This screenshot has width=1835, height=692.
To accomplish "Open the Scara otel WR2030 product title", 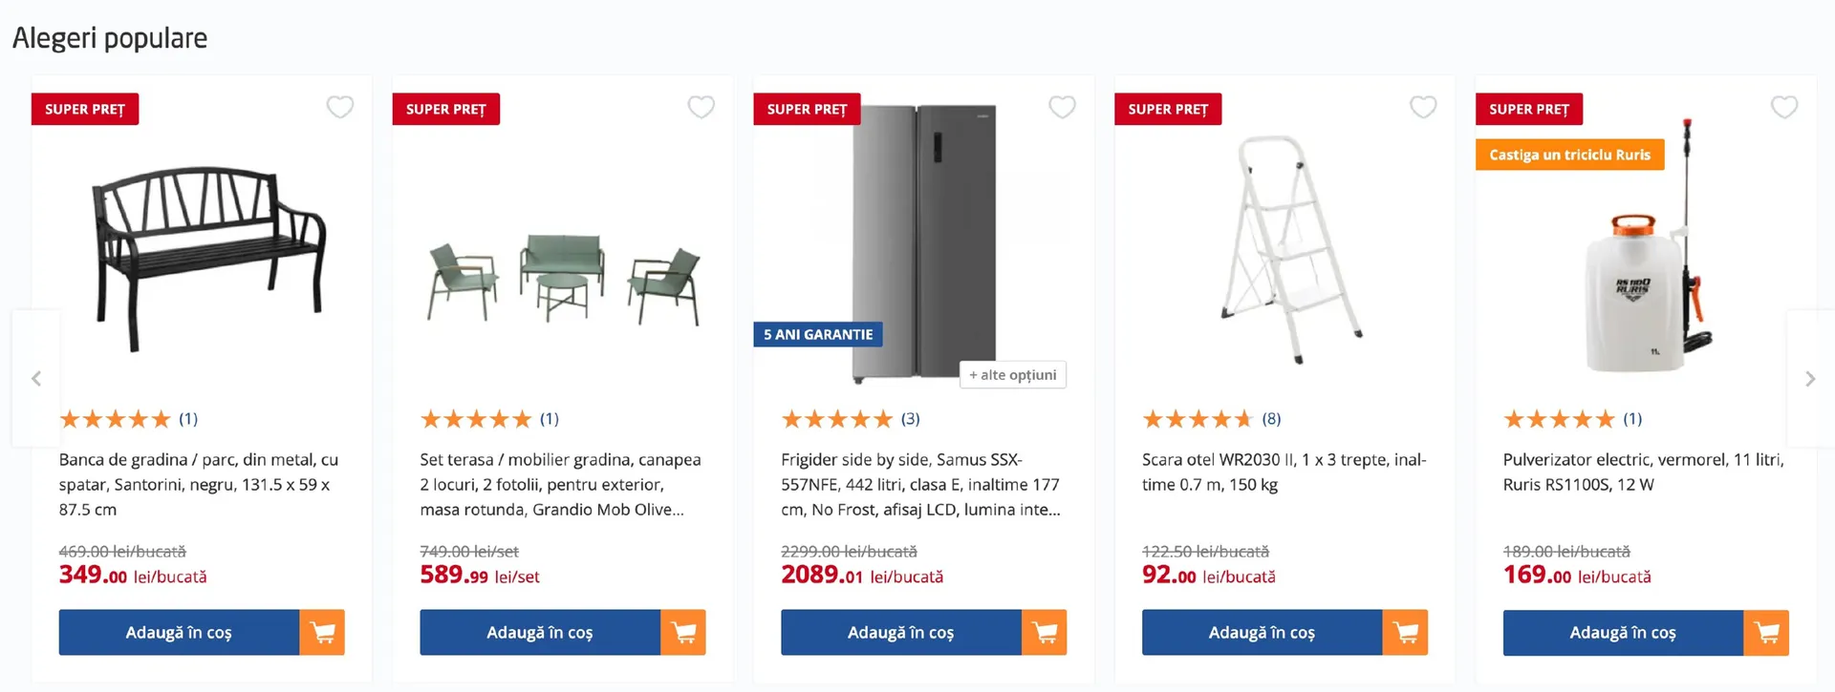I will 1283,472.
